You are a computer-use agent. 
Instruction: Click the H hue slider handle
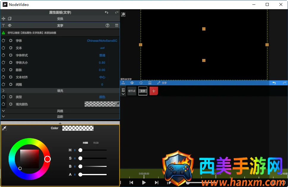tap(80, 150)
